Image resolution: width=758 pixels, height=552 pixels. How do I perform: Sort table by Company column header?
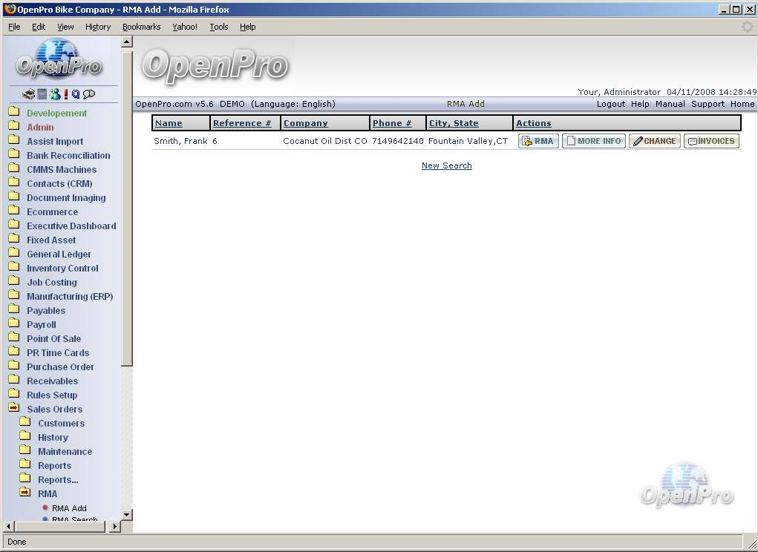tap(305, 123)
